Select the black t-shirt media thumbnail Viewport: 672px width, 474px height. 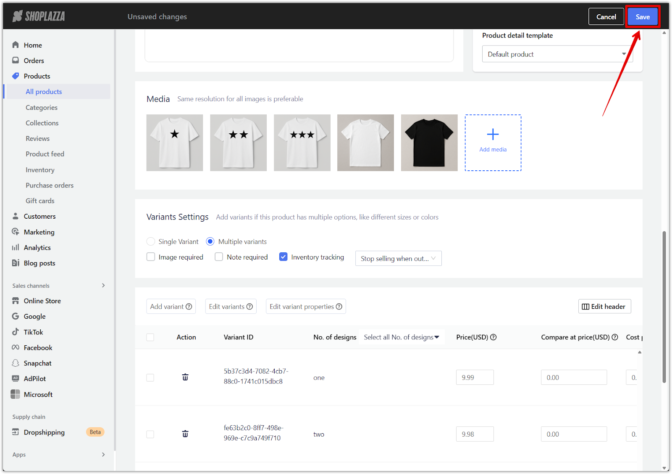(429, 143)
